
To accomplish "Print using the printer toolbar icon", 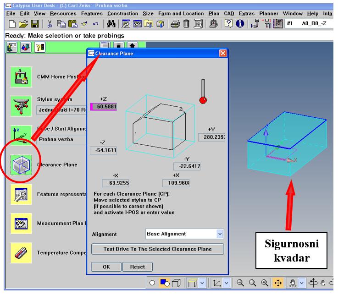I will click(176, 24).
